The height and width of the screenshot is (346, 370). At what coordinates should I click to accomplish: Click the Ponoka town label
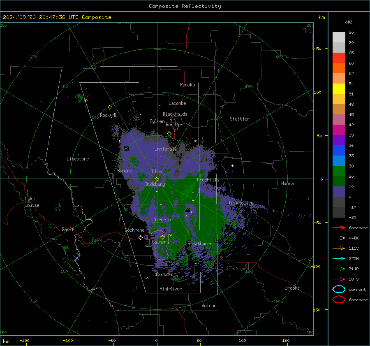point(187,85)
